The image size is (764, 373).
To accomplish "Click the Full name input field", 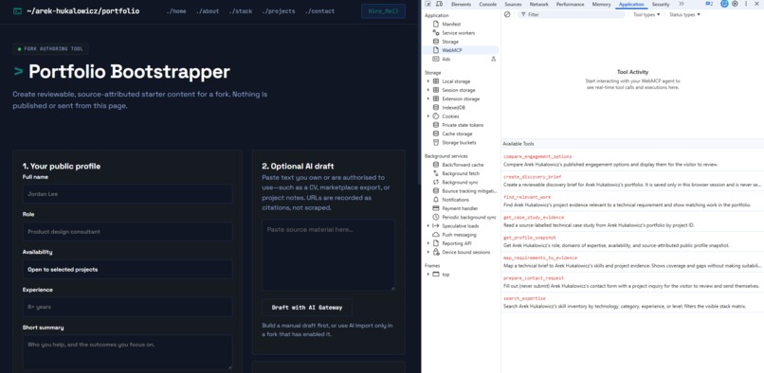I will 127,194.
